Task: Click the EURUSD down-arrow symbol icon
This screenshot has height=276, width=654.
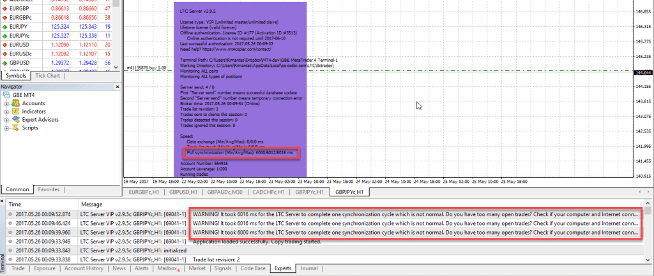Action: click(4, 45)
